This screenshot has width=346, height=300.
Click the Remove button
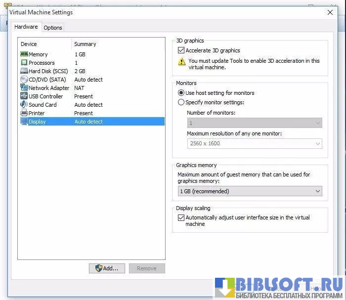coord(147,268)
